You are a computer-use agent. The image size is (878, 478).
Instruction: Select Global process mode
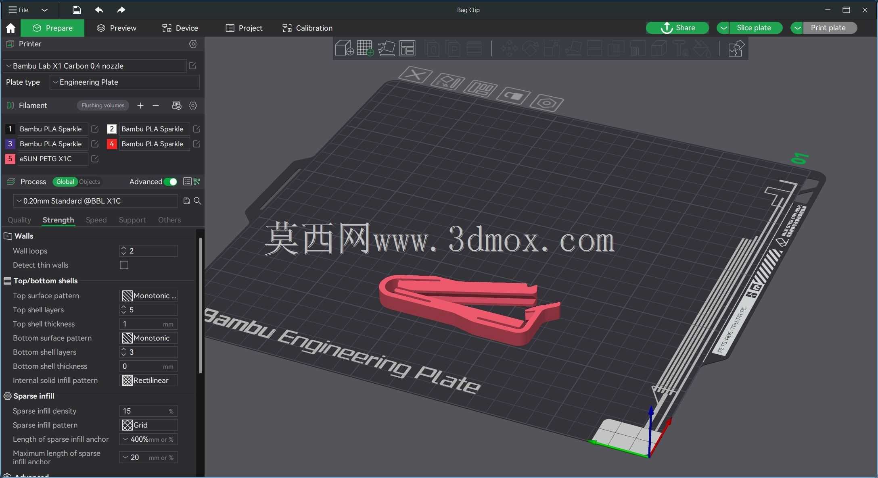[x=65, y=182]
